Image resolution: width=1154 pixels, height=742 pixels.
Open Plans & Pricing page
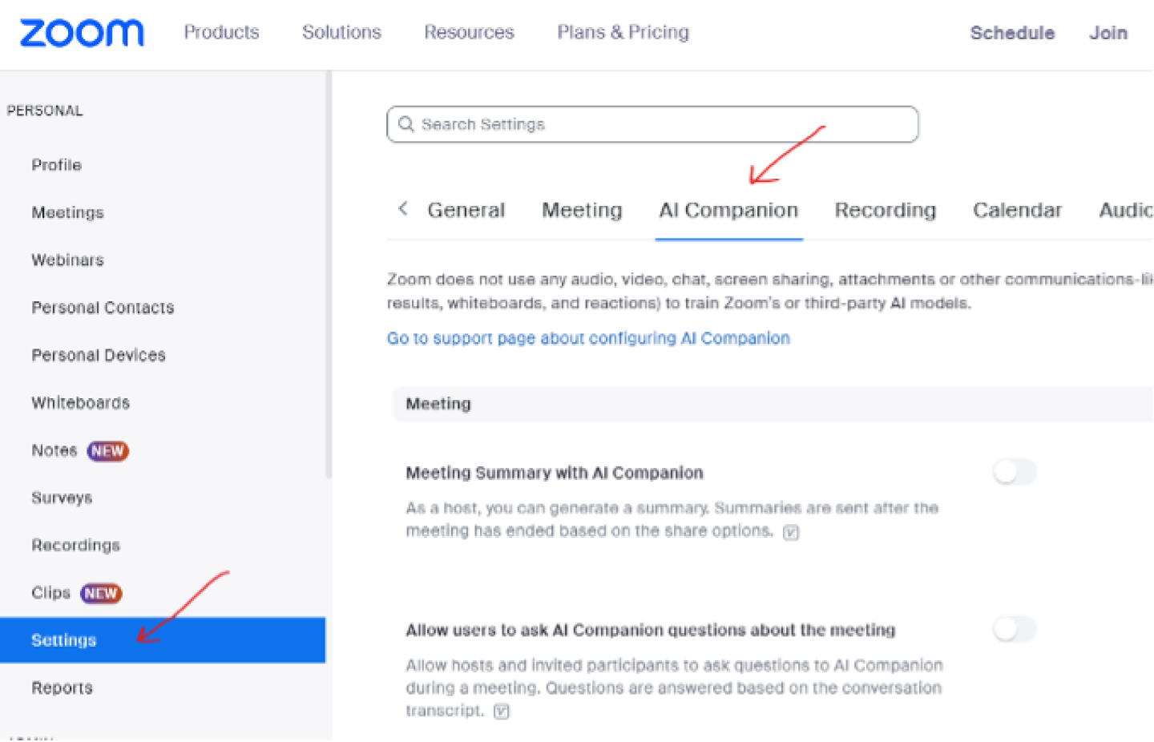(x=623, y=32)
